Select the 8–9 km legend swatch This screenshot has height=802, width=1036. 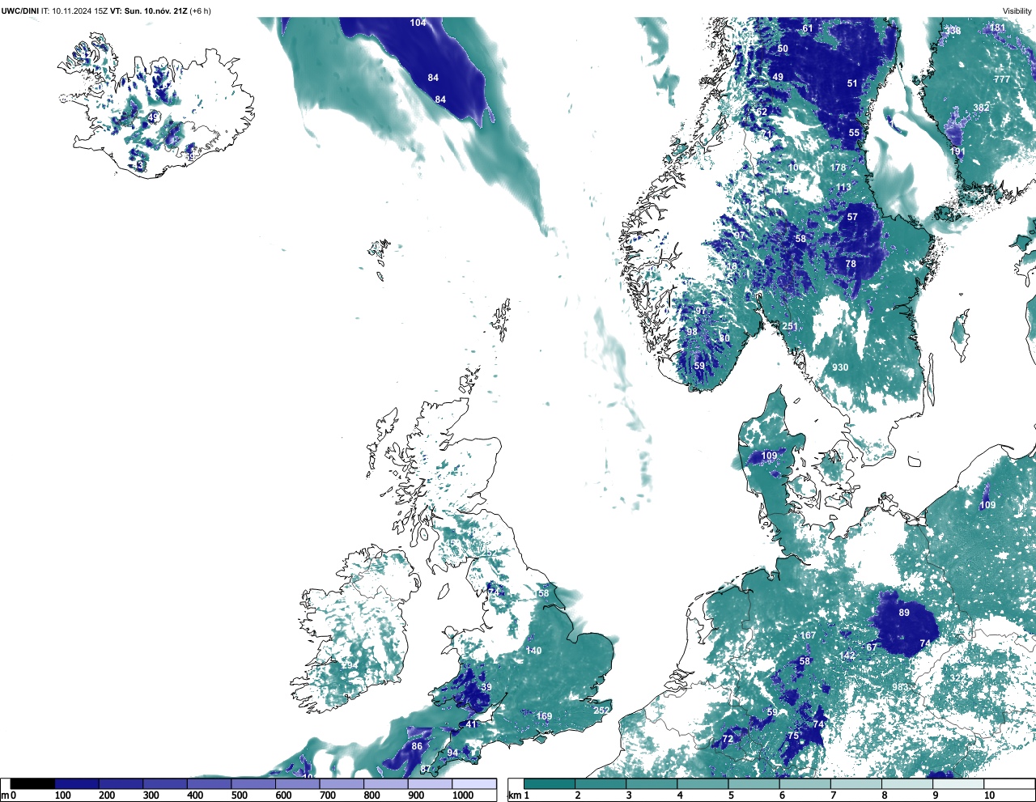coord(907,783)
